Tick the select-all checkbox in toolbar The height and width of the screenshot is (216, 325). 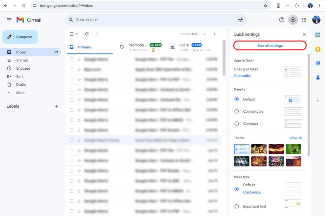click(x=71, y=34)
